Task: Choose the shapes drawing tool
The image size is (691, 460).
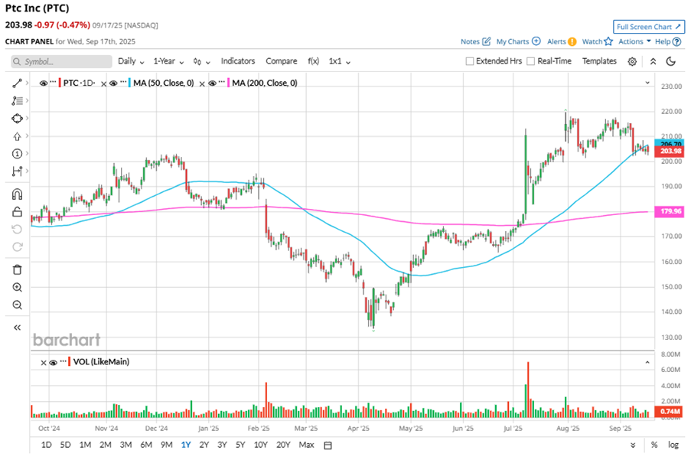Action: click(17, 119)
